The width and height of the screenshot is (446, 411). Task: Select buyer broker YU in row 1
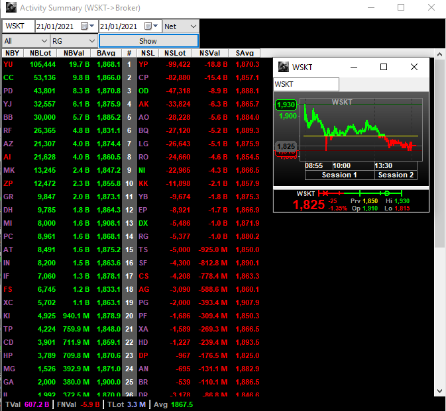tap(8, 64)
